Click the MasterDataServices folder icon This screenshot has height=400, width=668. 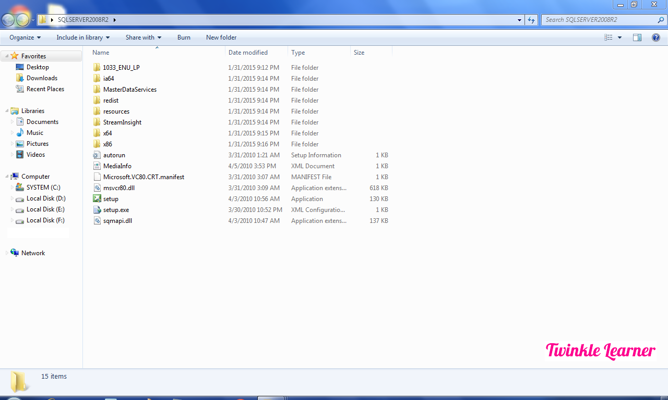point(97,90)
